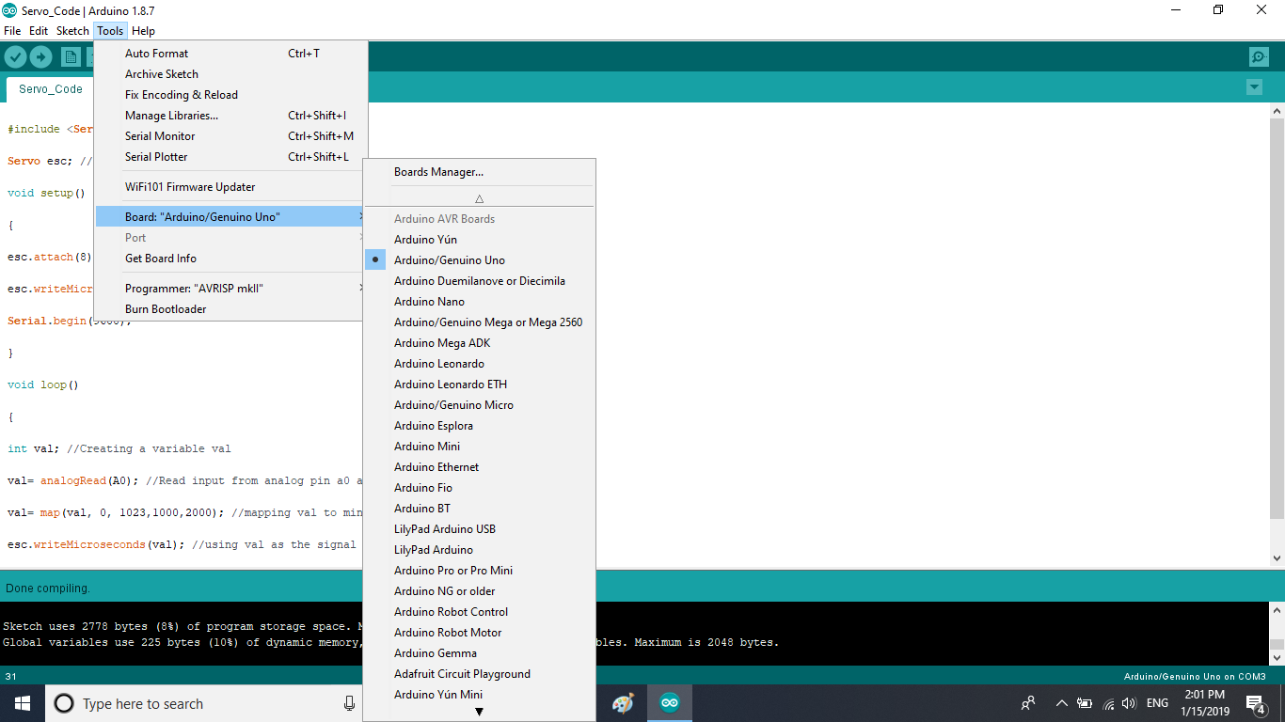Expand the Programmer: AVRISP mkII submenu
The image size is (1285, 722).
[230, 289]
